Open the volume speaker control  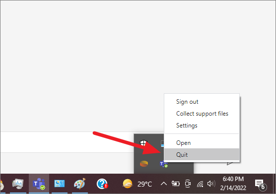click(211, 184)
